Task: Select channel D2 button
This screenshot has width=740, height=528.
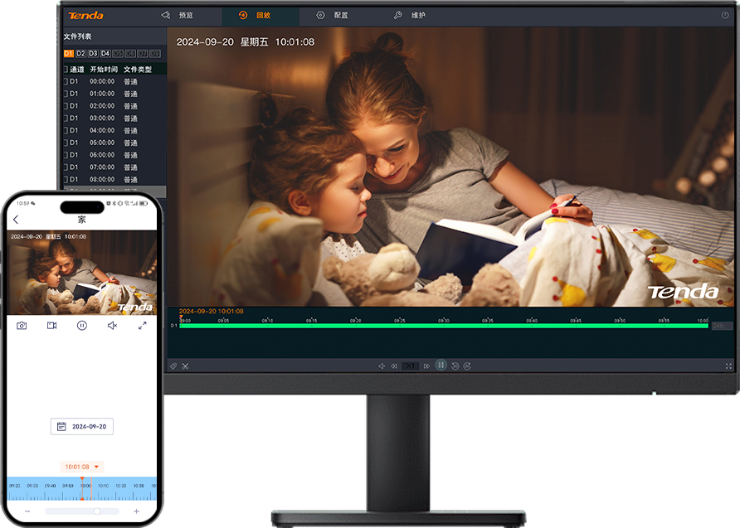Action: [81, 54]
